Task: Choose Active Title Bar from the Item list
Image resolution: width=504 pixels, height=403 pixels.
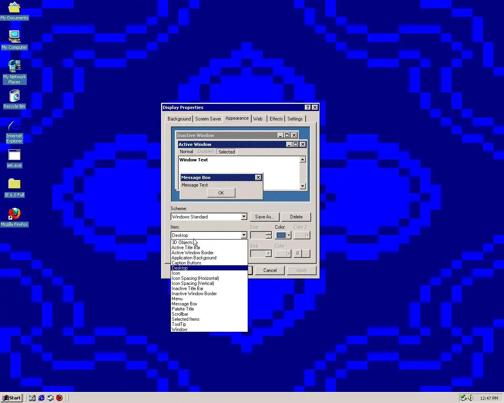Action: 209,248
